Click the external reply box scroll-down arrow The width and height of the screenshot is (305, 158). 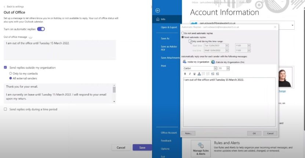pos(114,102)
